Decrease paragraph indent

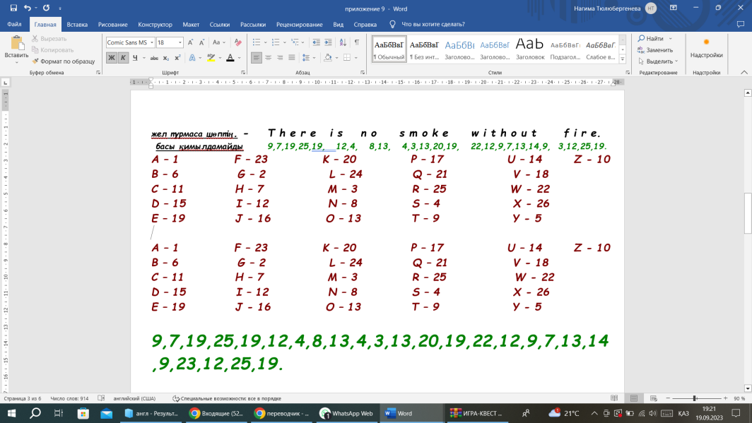point(317,42)
